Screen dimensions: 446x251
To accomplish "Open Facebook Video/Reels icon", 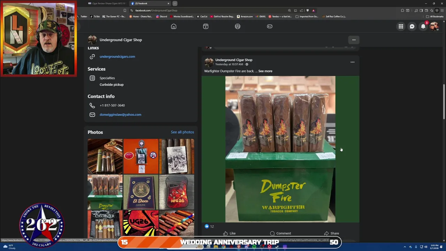I will pos(206,26).
